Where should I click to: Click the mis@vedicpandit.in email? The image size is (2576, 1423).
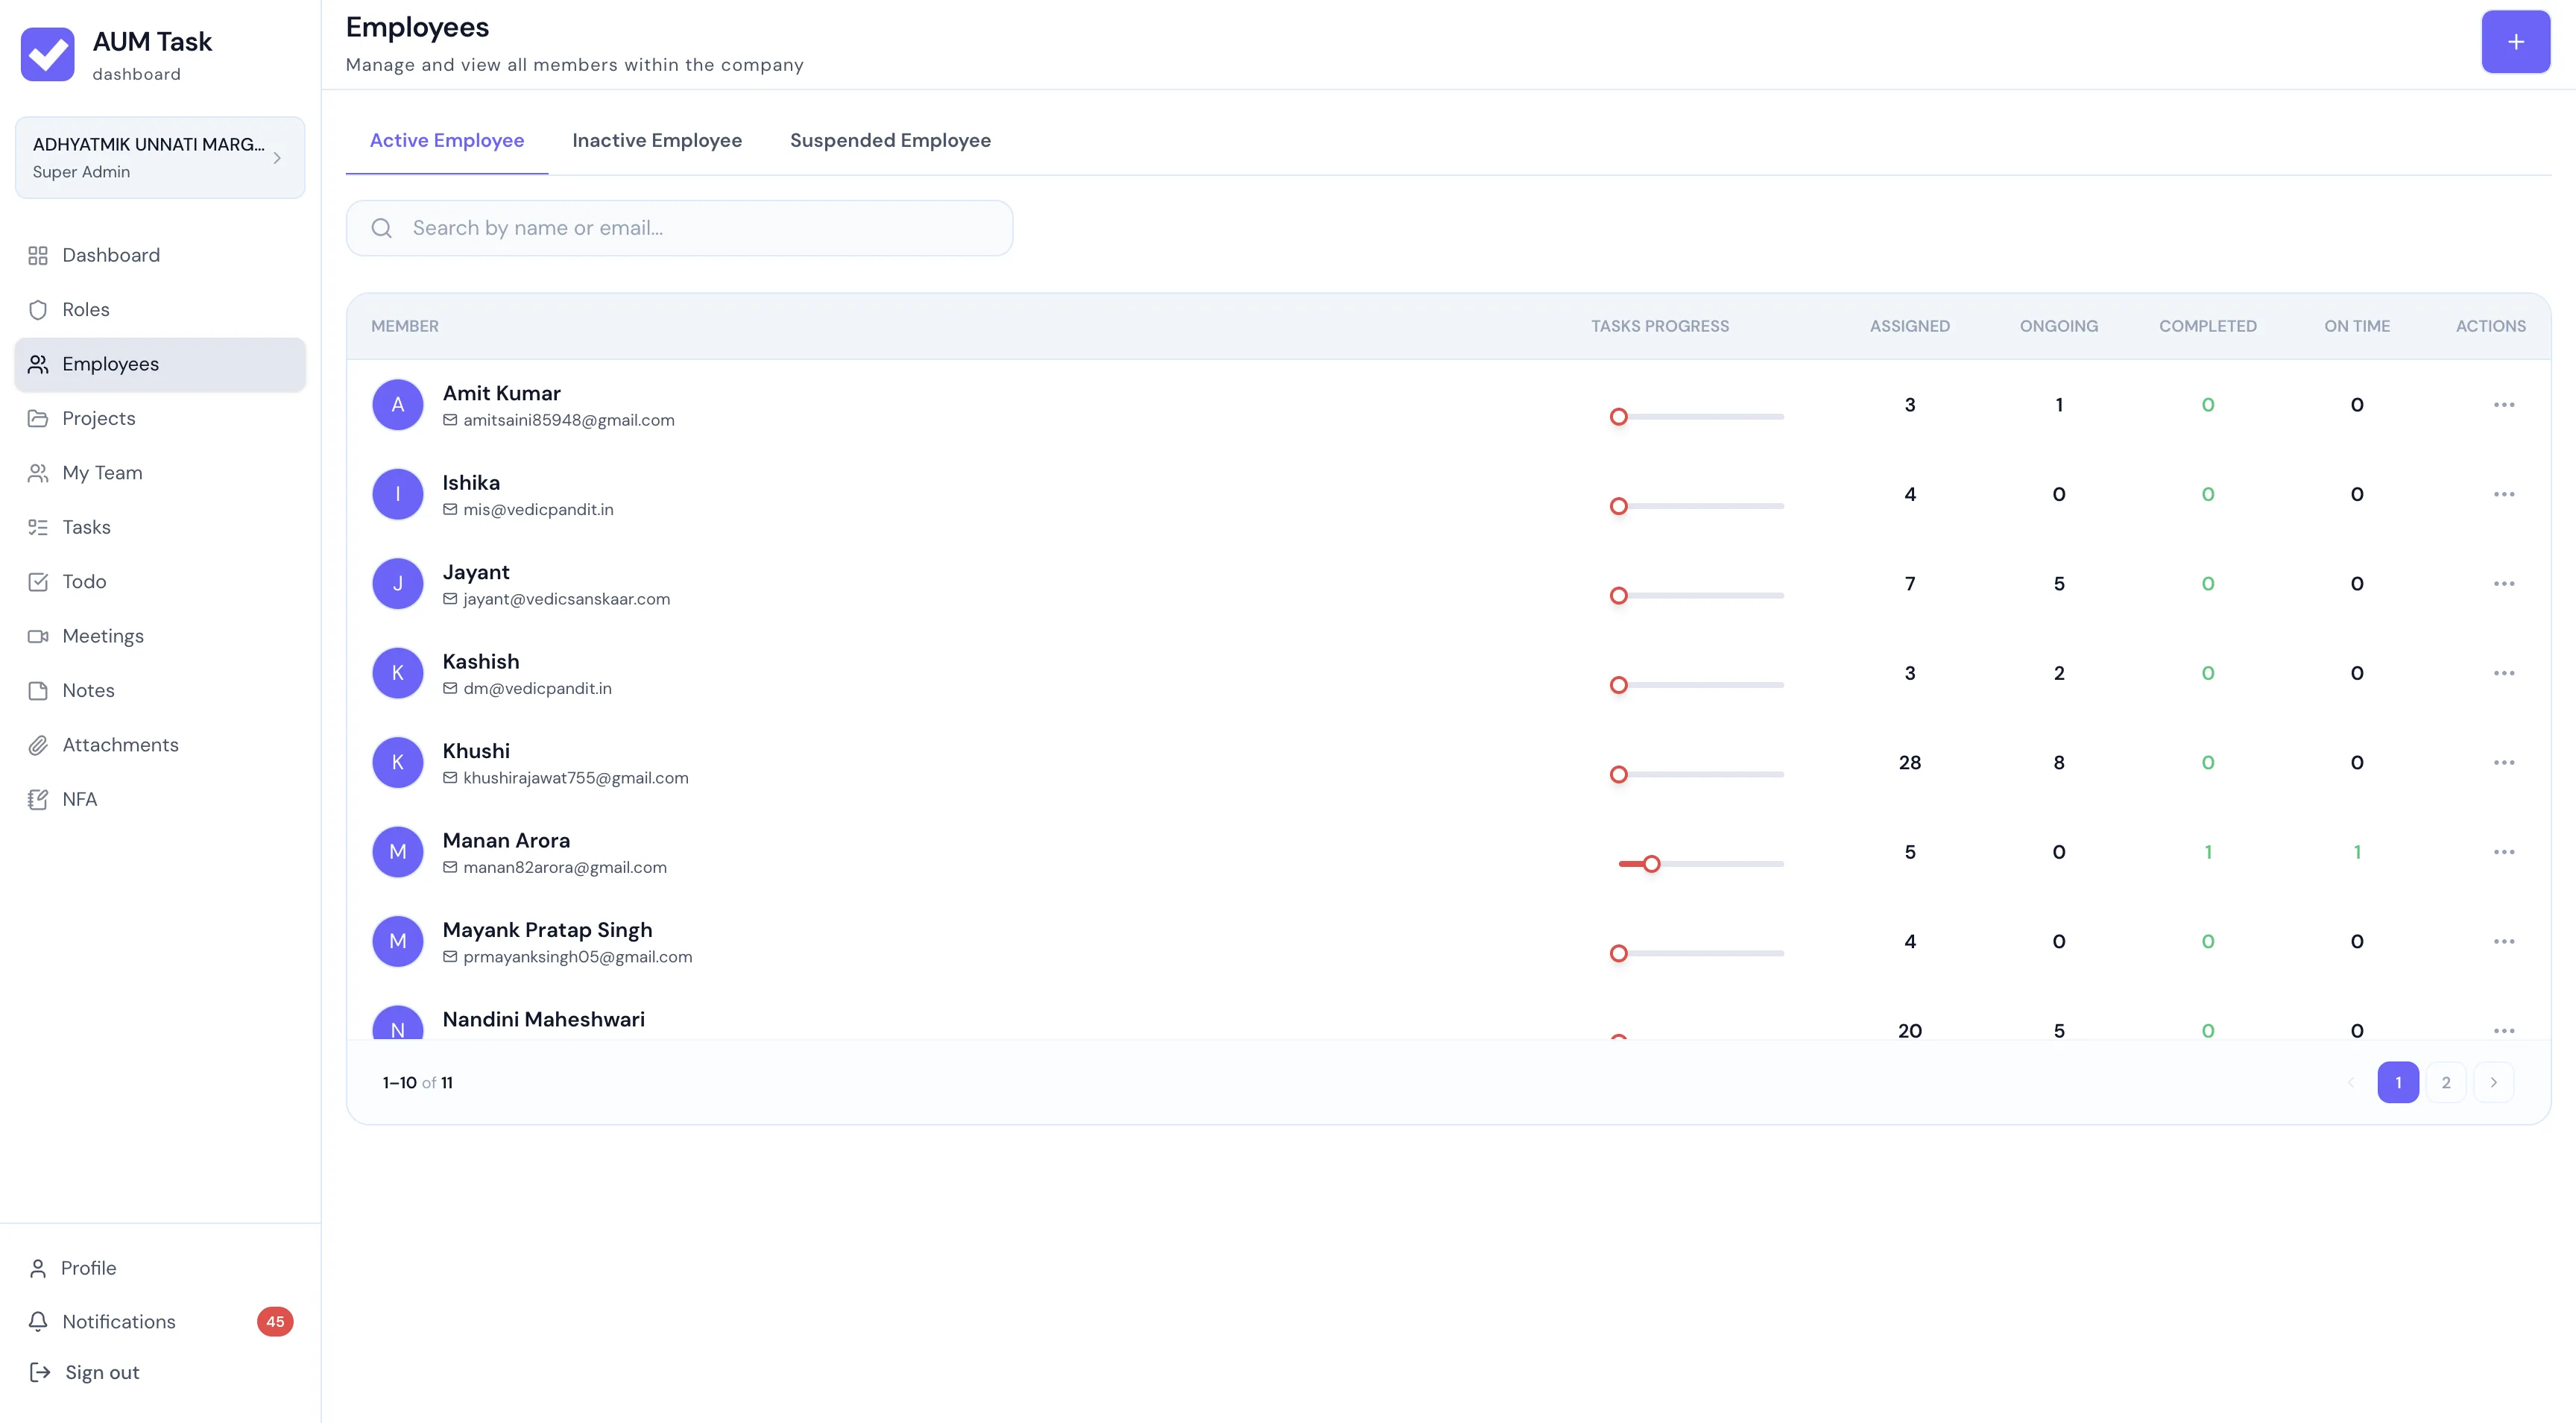(x=538, y=510)
